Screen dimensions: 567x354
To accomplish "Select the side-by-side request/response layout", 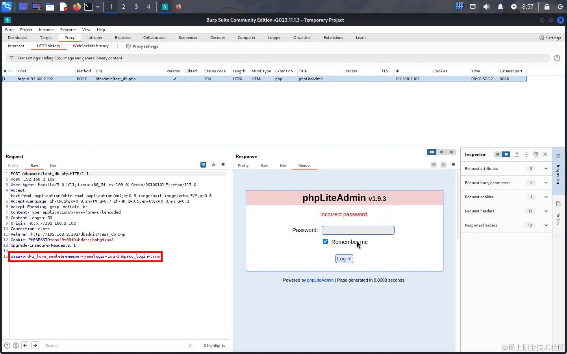I will tap(432, 152).
